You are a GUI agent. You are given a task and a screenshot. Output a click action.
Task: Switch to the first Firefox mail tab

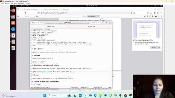[x=31, y=9]
